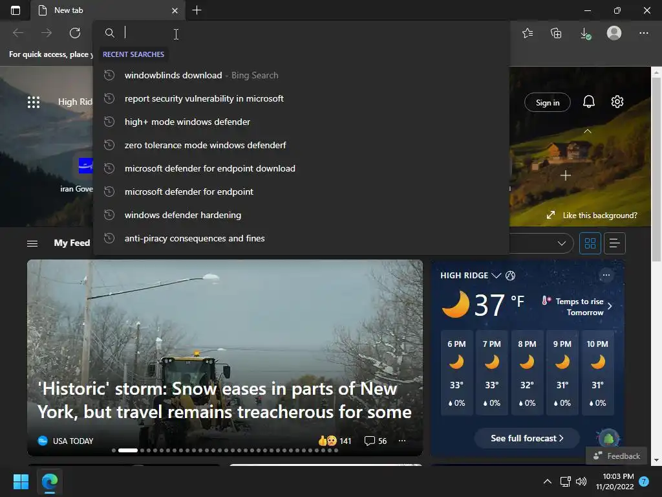Open weather card more options ellipsis

pos(606,275)
